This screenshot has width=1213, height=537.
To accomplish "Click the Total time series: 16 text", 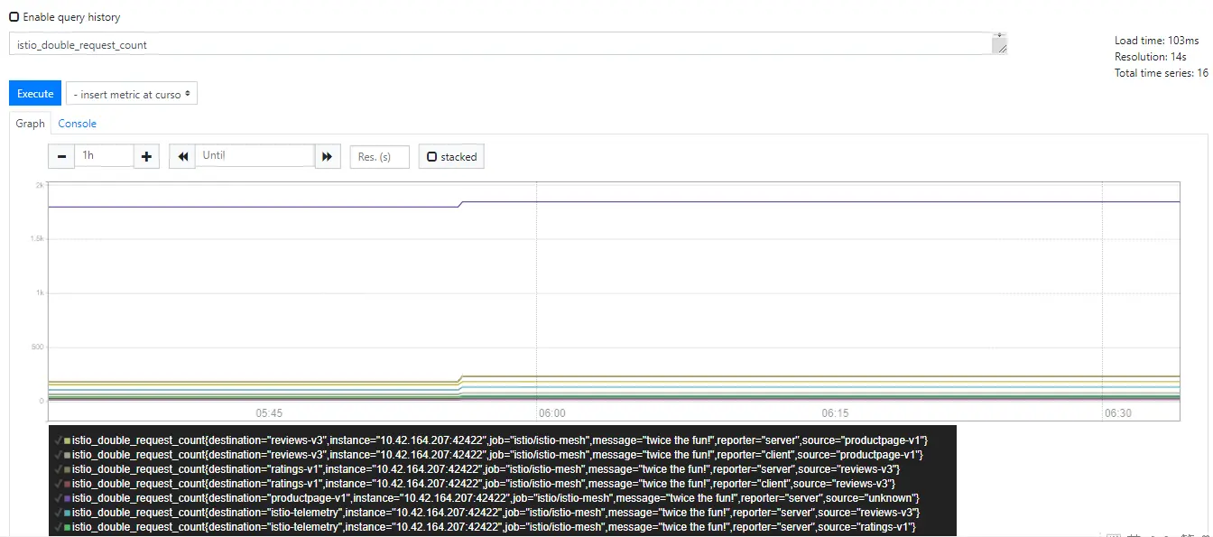I will [1162, 73].
